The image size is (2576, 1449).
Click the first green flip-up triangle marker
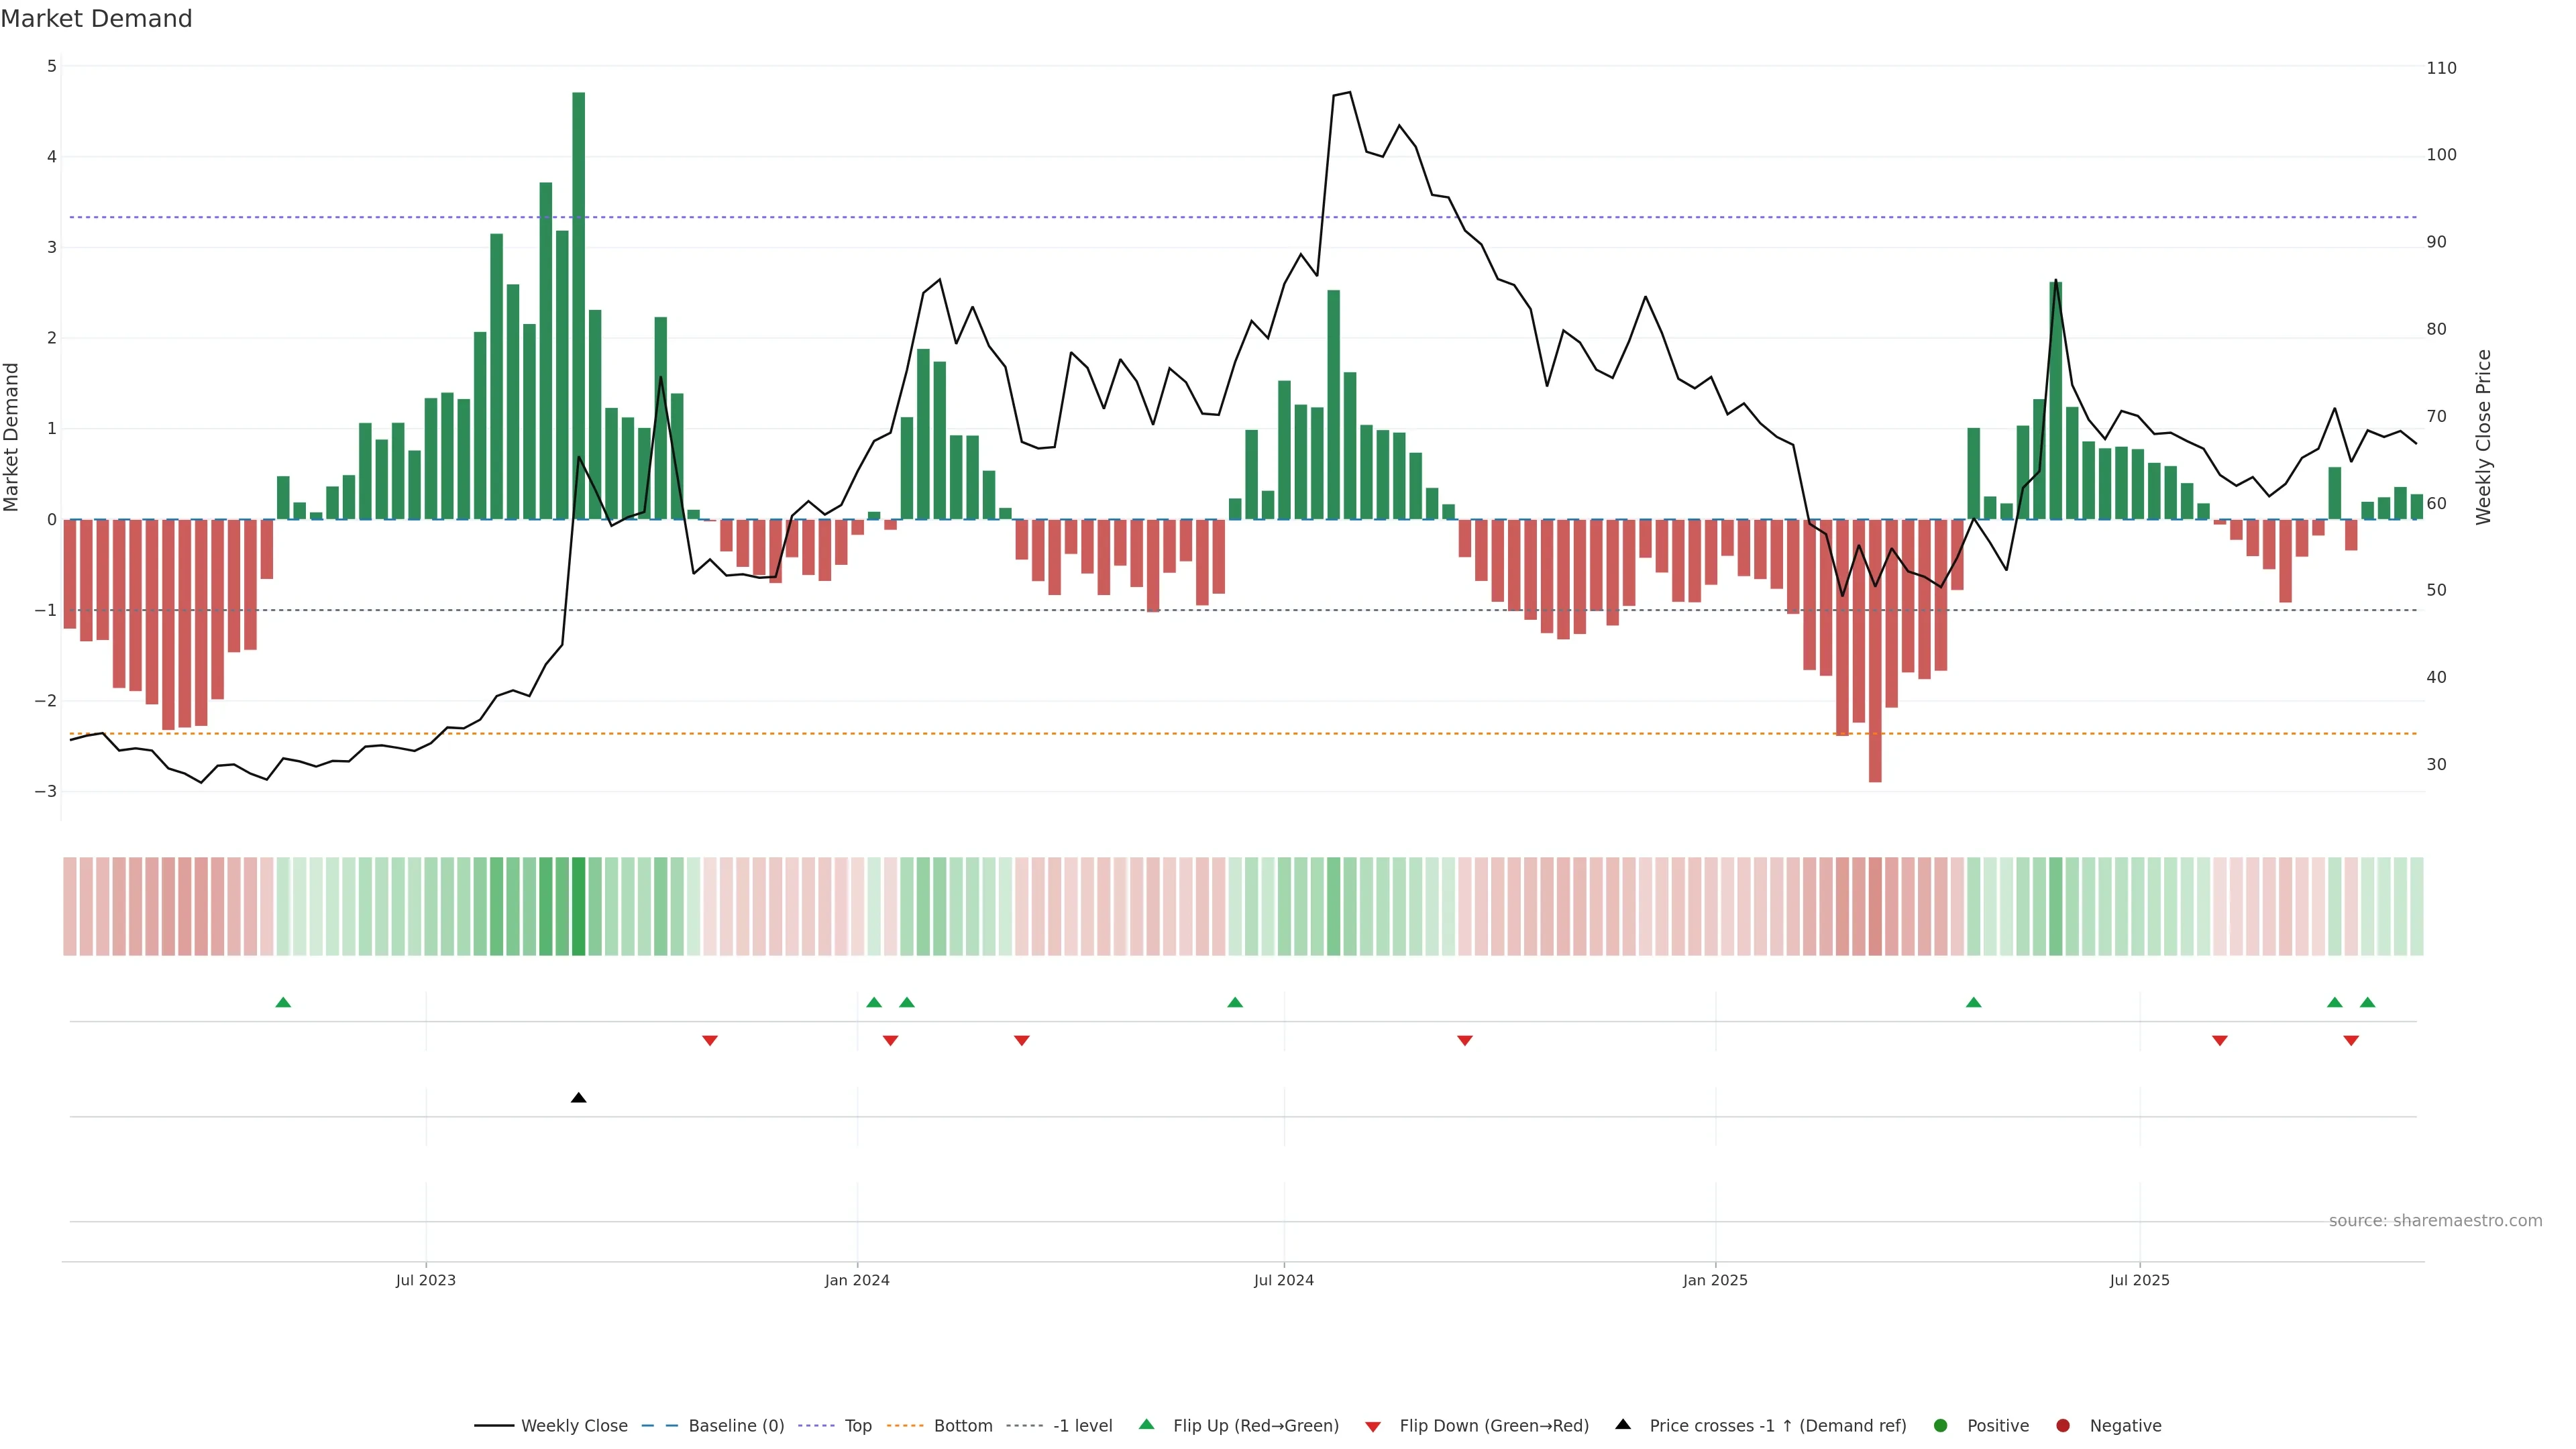point(283,1002)
